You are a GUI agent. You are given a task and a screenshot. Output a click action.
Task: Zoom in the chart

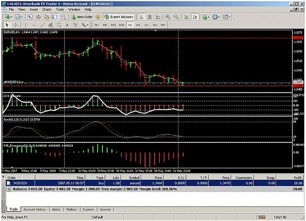tap(167, 17)
